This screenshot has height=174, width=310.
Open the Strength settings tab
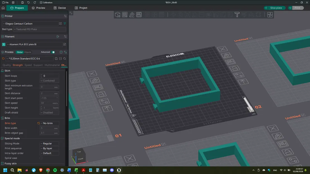tap(18, 65)
